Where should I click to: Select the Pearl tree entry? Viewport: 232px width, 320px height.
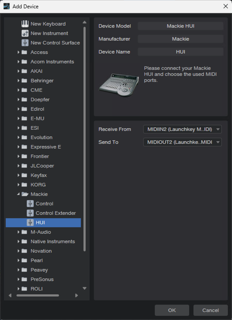[37, 260]
